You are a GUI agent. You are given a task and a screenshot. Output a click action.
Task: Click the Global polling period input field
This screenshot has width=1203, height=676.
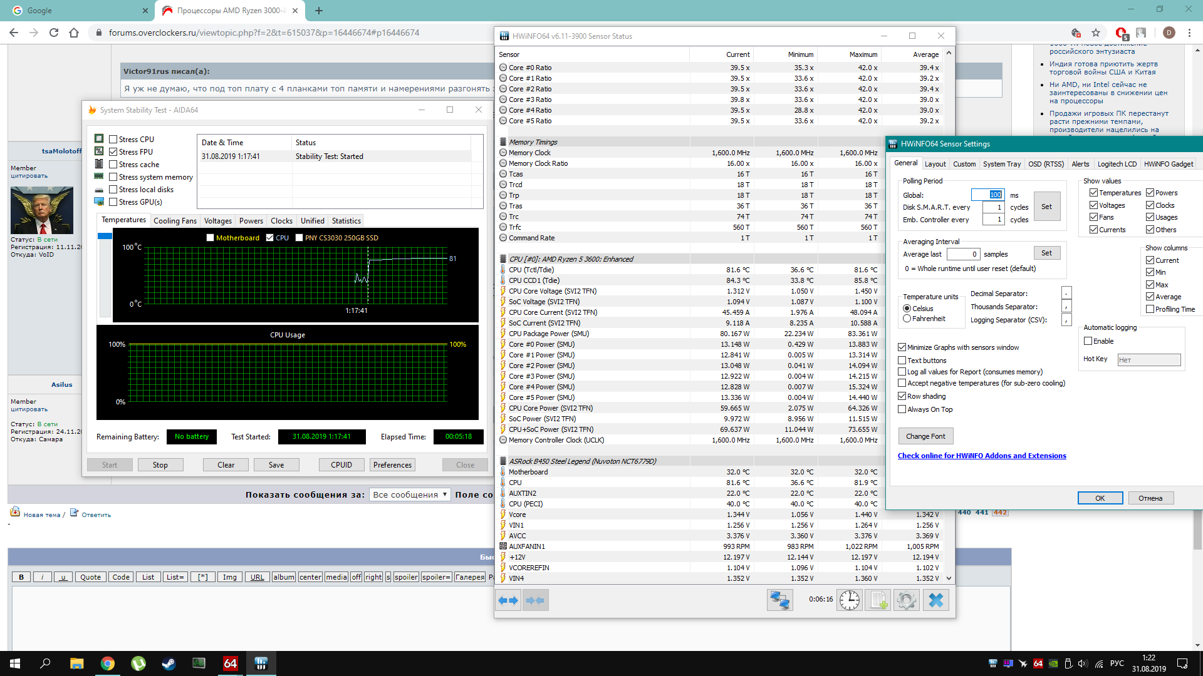[x=987, y=195]
